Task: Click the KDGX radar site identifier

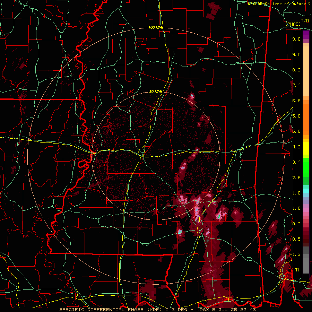Action: 203,310
